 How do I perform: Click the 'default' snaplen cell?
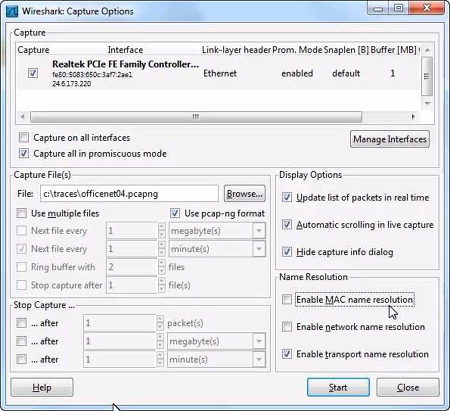click(x=346, y=74)
